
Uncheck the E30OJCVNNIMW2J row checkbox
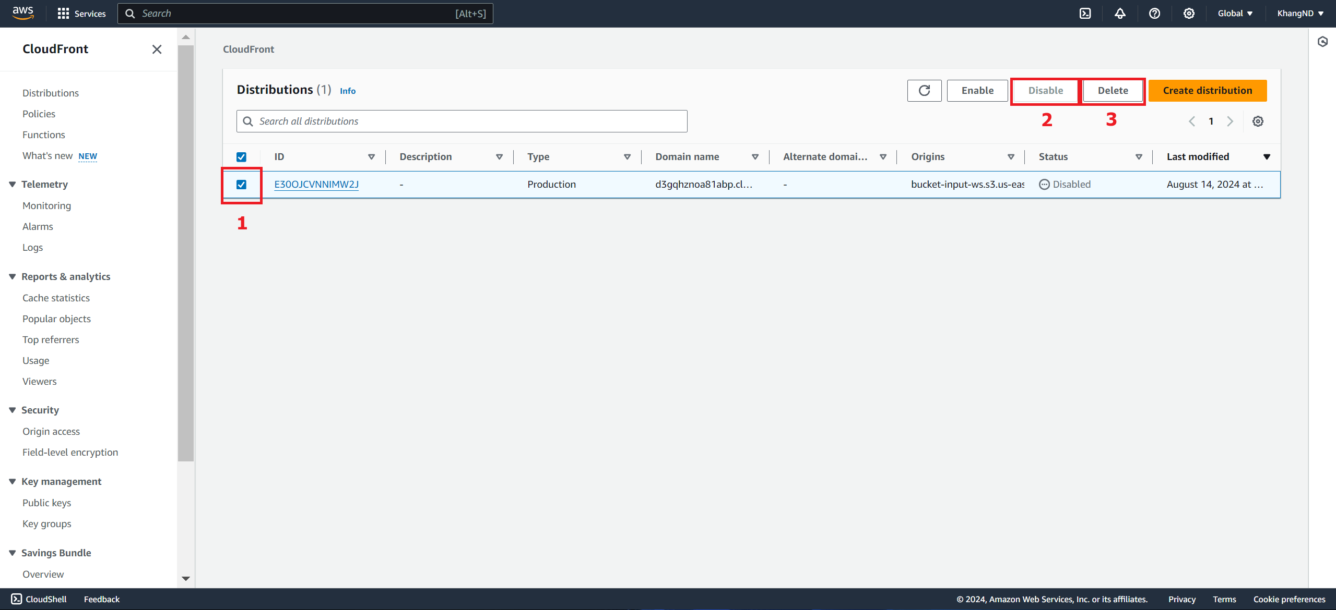[x=241, y=185]
